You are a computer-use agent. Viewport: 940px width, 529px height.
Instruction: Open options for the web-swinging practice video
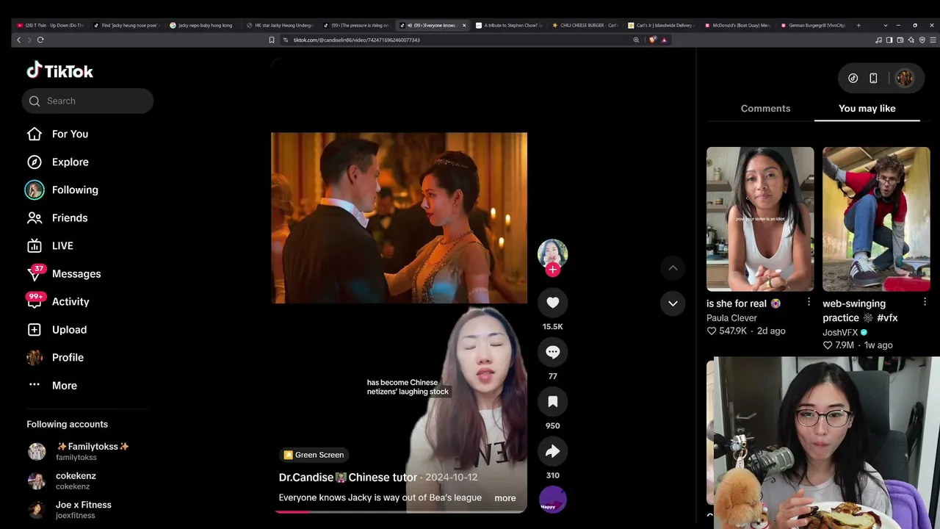[x=925, y=302]
